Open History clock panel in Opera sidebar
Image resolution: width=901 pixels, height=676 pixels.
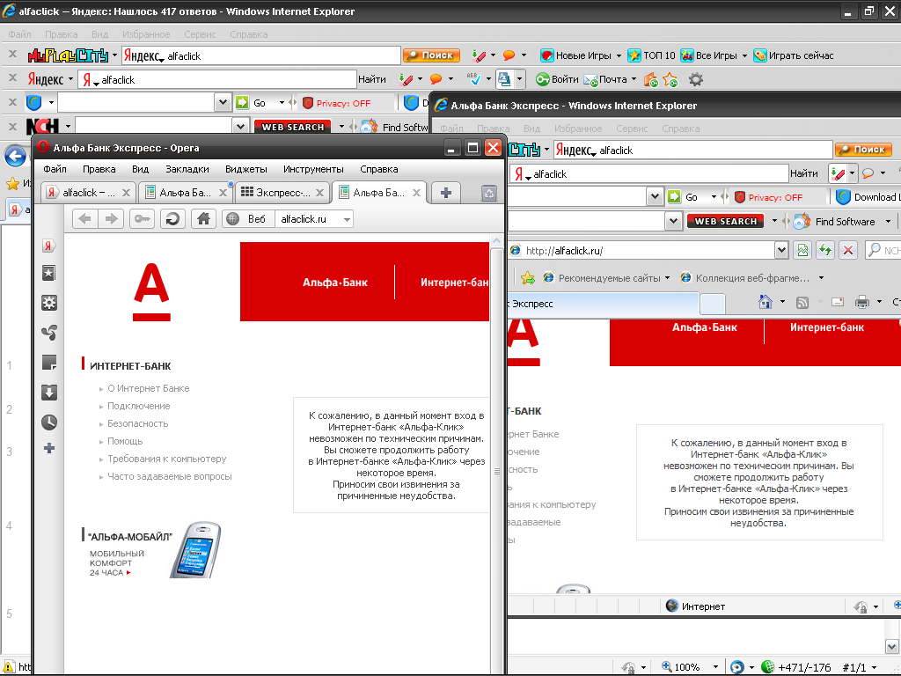pos(49,422)
